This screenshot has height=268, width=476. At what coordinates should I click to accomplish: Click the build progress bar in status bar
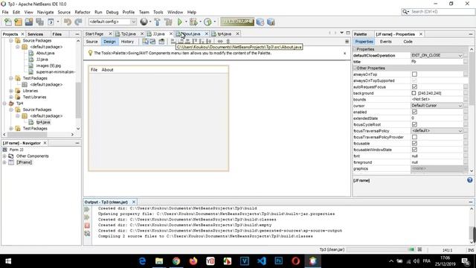381,250
